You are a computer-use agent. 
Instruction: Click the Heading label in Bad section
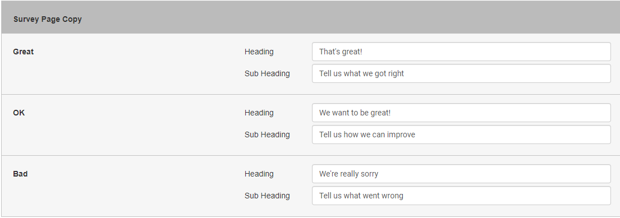pyautogui.click(x=259, y=174)
